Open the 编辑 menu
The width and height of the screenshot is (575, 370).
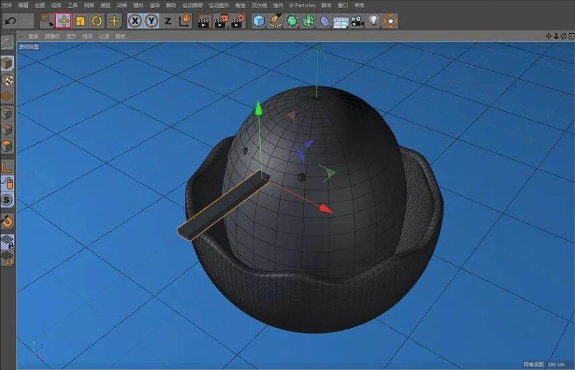[23, 5]
